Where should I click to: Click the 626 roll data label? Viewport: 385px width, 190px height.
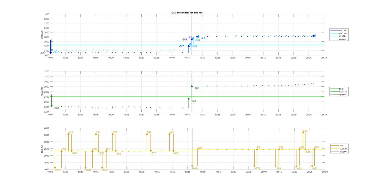click(200, 148)
